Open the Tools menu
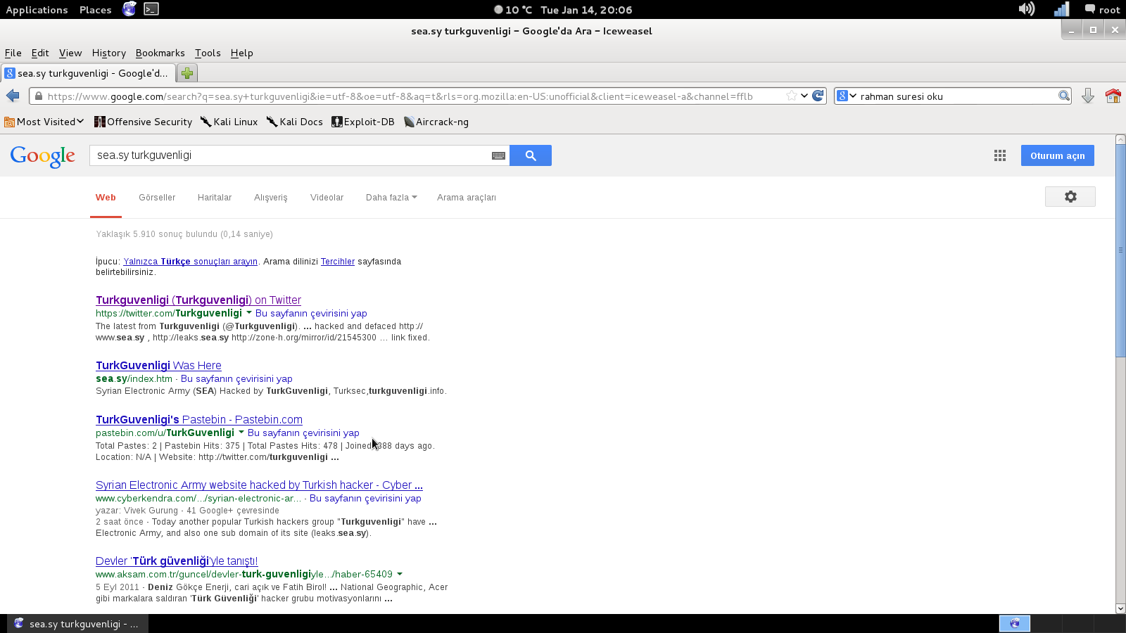Viewport: 1126px width, 633px height. click(x=208, y=53)
